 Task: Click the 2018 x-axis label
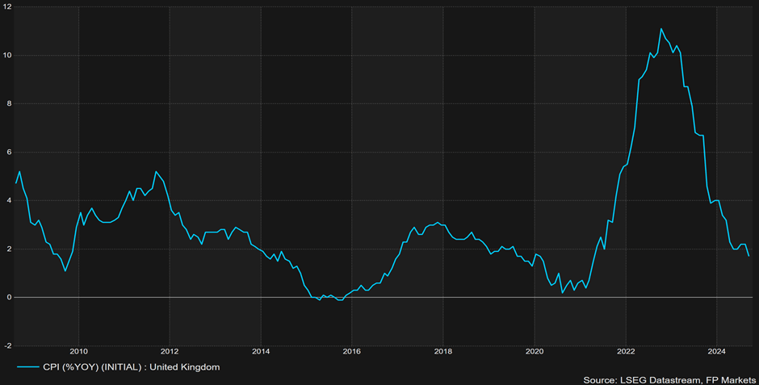tap(443, 350)
